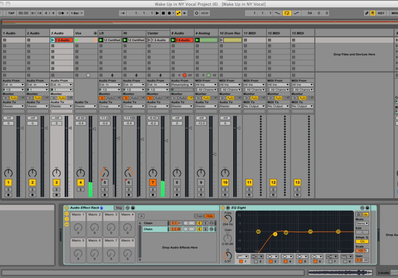Launch the green clip on 9 Analog
Screen dimensions: 398x278
point(197,40)
